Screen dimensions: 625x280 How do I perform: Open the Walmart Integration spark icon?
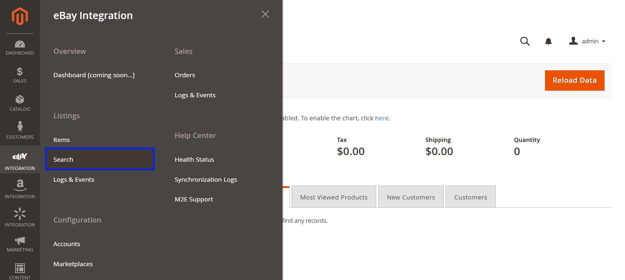(20, 217)
